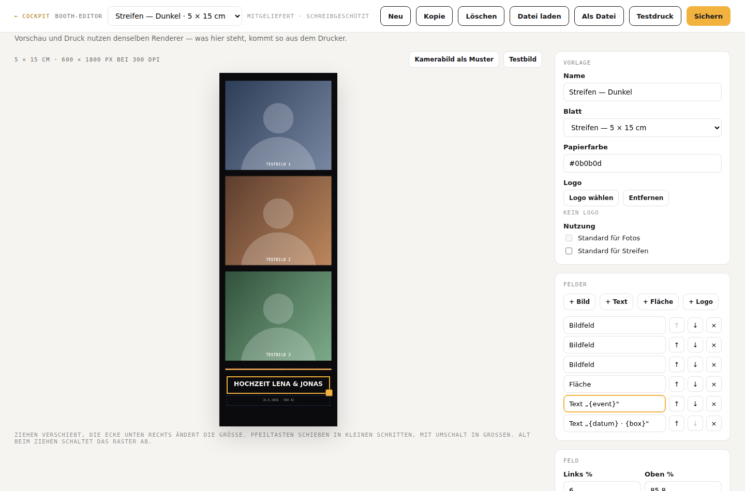Select HOCHZEIT LENA & JONAS text box
This screenshot has height=491, width=745.
point(278,385)
